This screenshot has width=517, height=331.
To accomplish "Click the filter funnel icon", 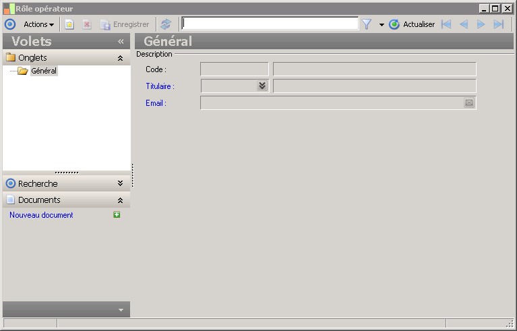I will click(367, 24).
